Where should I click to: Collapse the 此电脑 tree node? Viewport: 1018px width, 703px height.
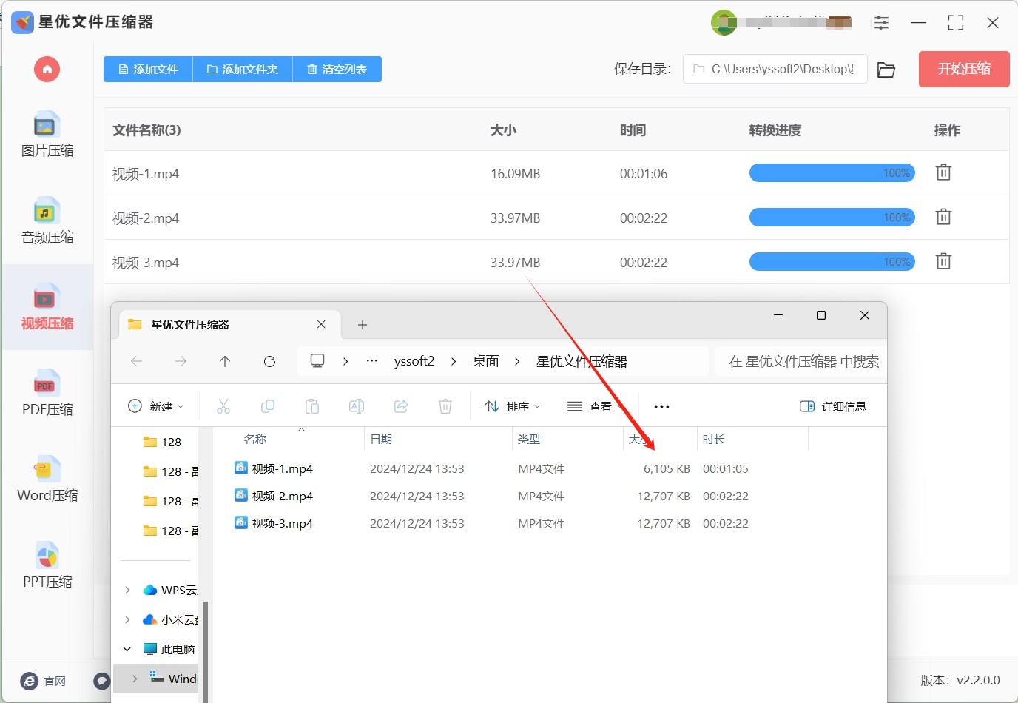point(127,649)
